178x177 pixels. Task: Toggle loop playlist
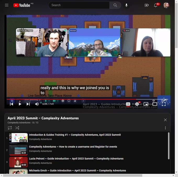pyautogui.click(x=10, y=128)
